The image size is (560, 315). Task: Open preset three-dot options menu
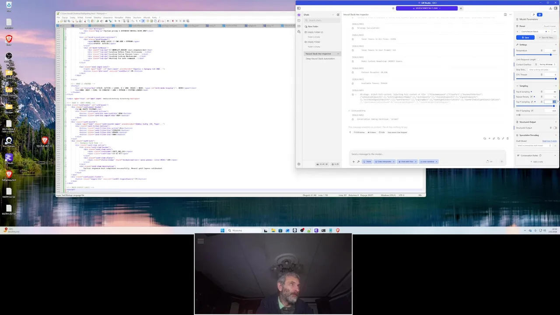click(555, 31)
